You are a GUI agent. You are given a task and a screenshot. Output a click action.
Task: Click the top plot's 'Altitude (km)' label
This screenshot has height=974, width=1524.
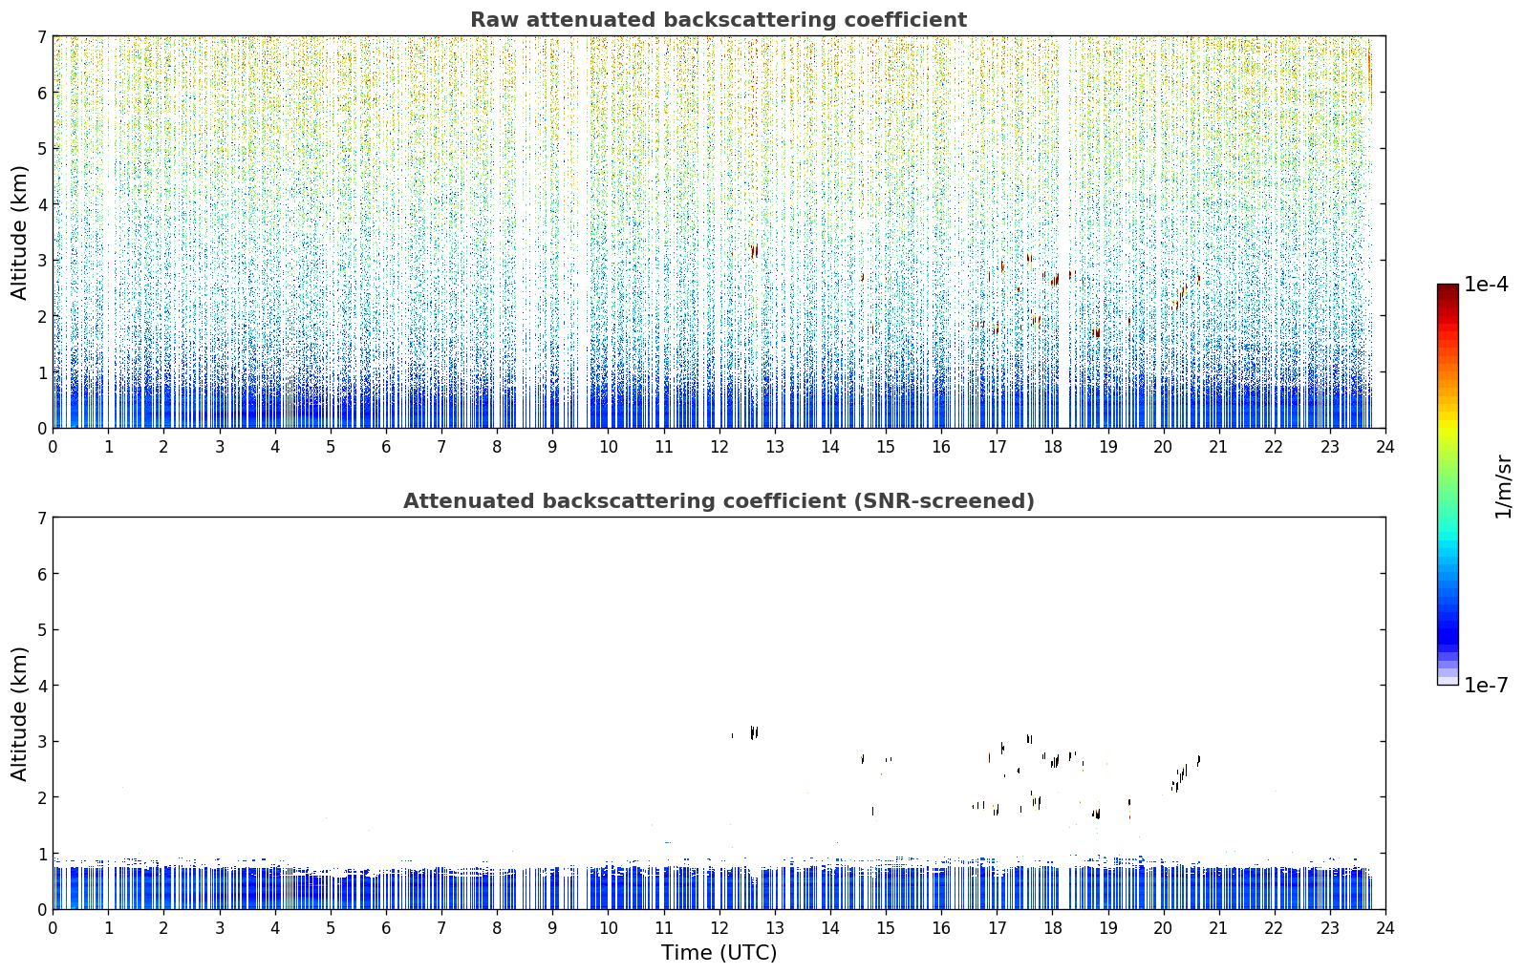[20, 232]
